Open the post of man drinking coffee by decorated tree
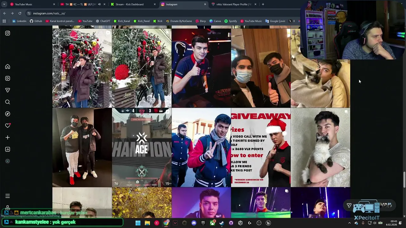This screenshot has width=406, height=228. point(82,68)
